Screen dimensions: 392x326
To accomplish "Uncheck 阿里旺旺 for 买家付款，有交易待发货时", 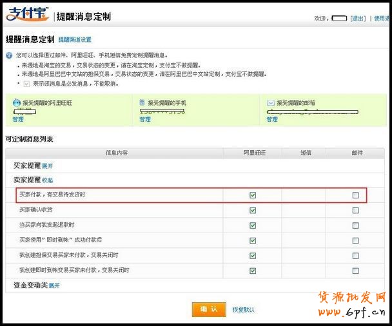I will pyautogui.click(x=253, y=195).
